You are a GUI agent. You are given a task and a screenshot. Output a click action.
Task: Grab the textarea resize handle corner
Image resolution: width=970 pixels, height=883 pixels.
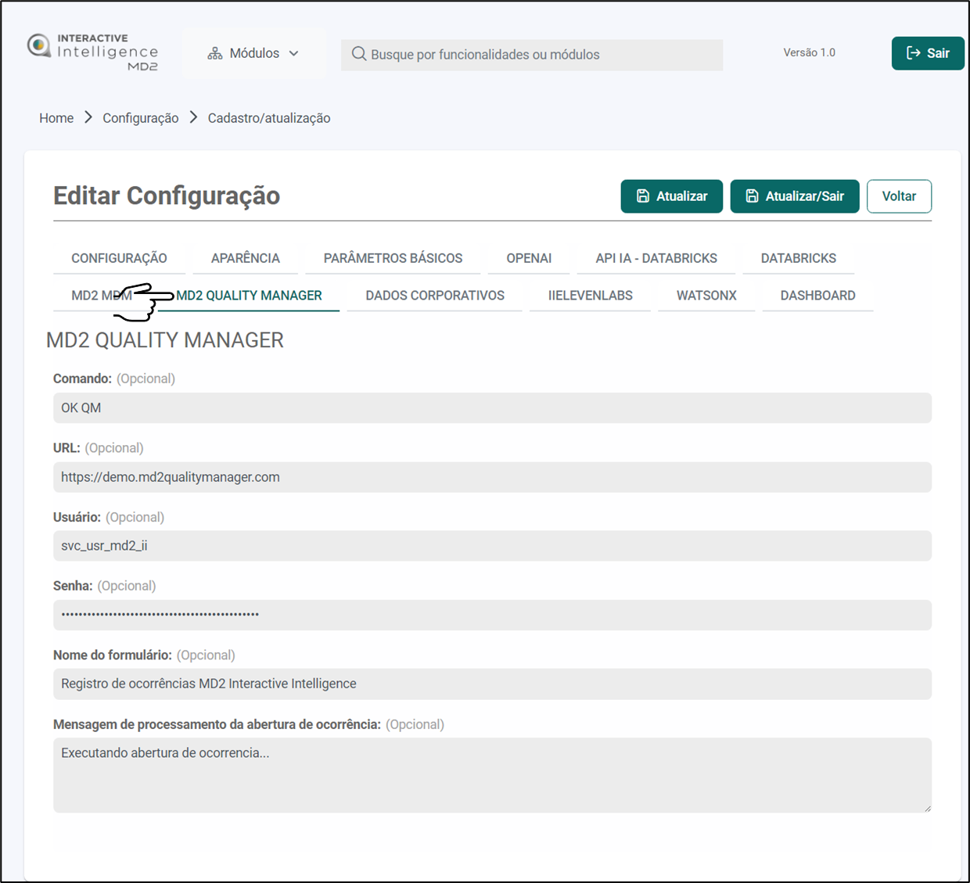(927, 808)
